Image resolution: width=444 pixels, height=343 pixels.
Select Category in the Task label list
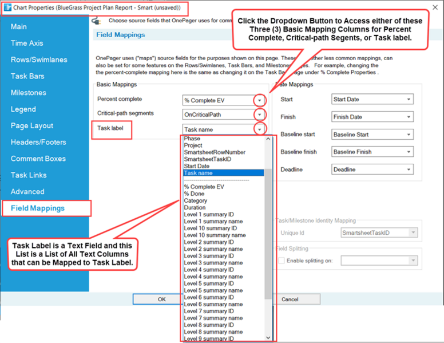tap(195, 200)
